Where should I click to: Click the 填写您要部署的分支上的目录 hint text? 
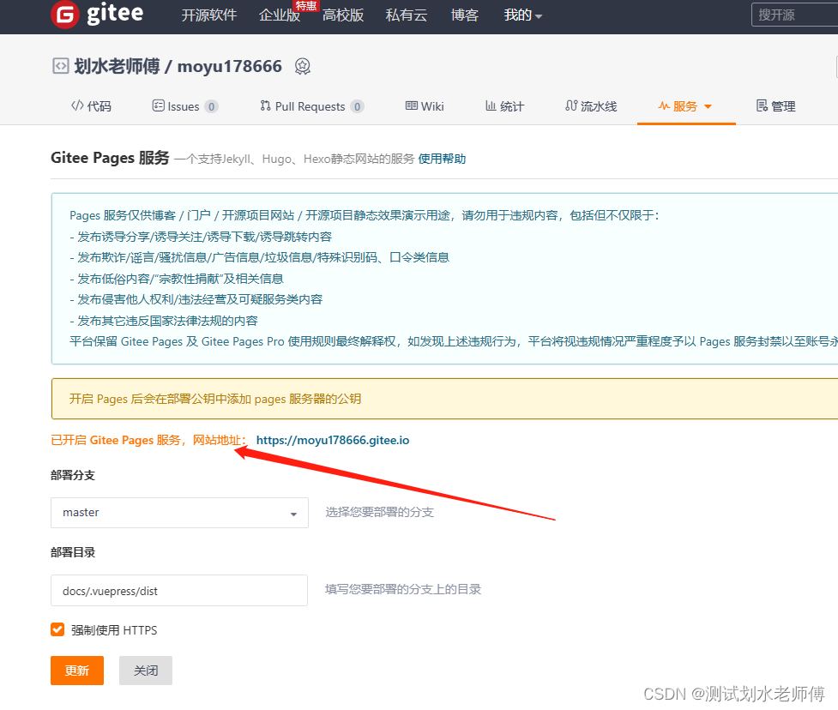pos(403,589)
